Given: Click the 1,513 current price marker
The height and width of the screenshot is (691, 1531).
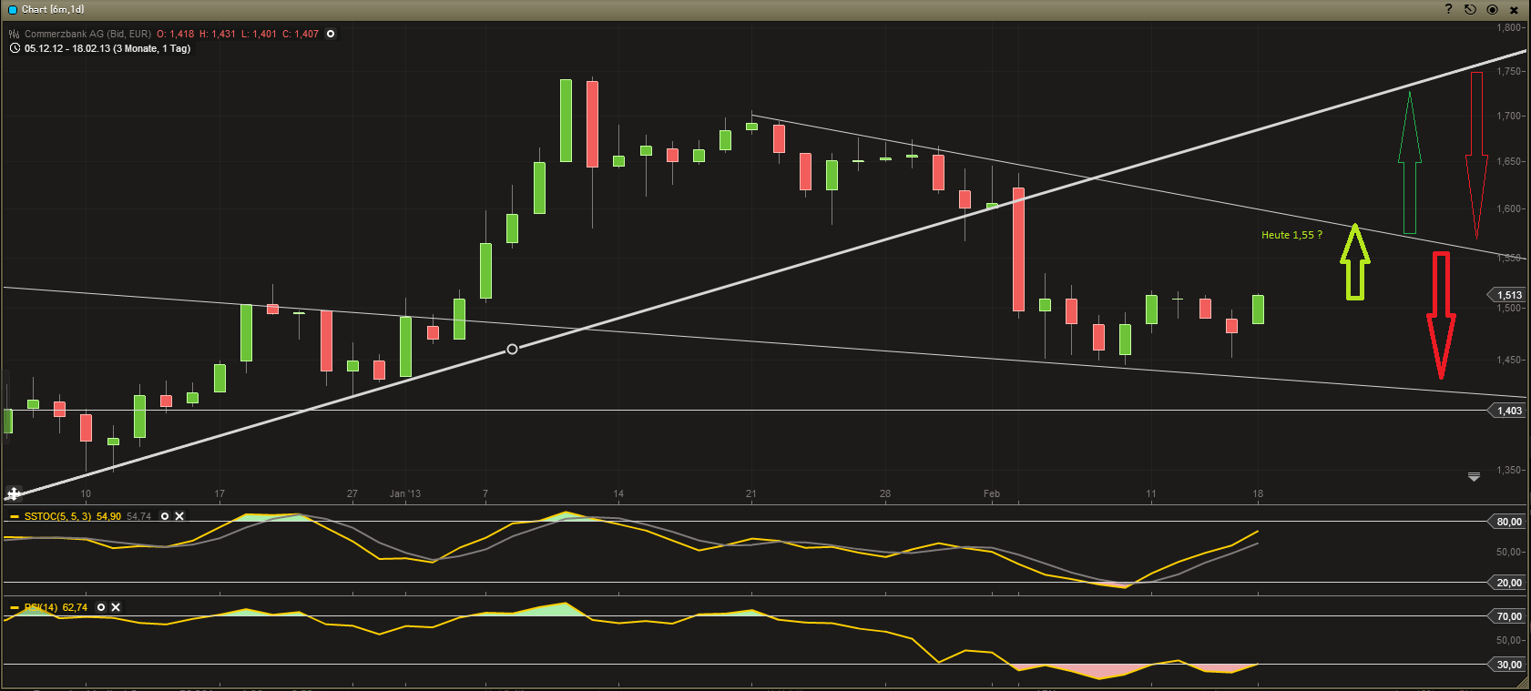Looking at the screenshot, I should point(1508,295).
